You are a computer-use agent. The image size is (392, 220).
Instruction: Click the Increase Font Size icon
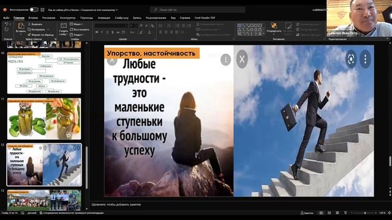click(141, 26)
